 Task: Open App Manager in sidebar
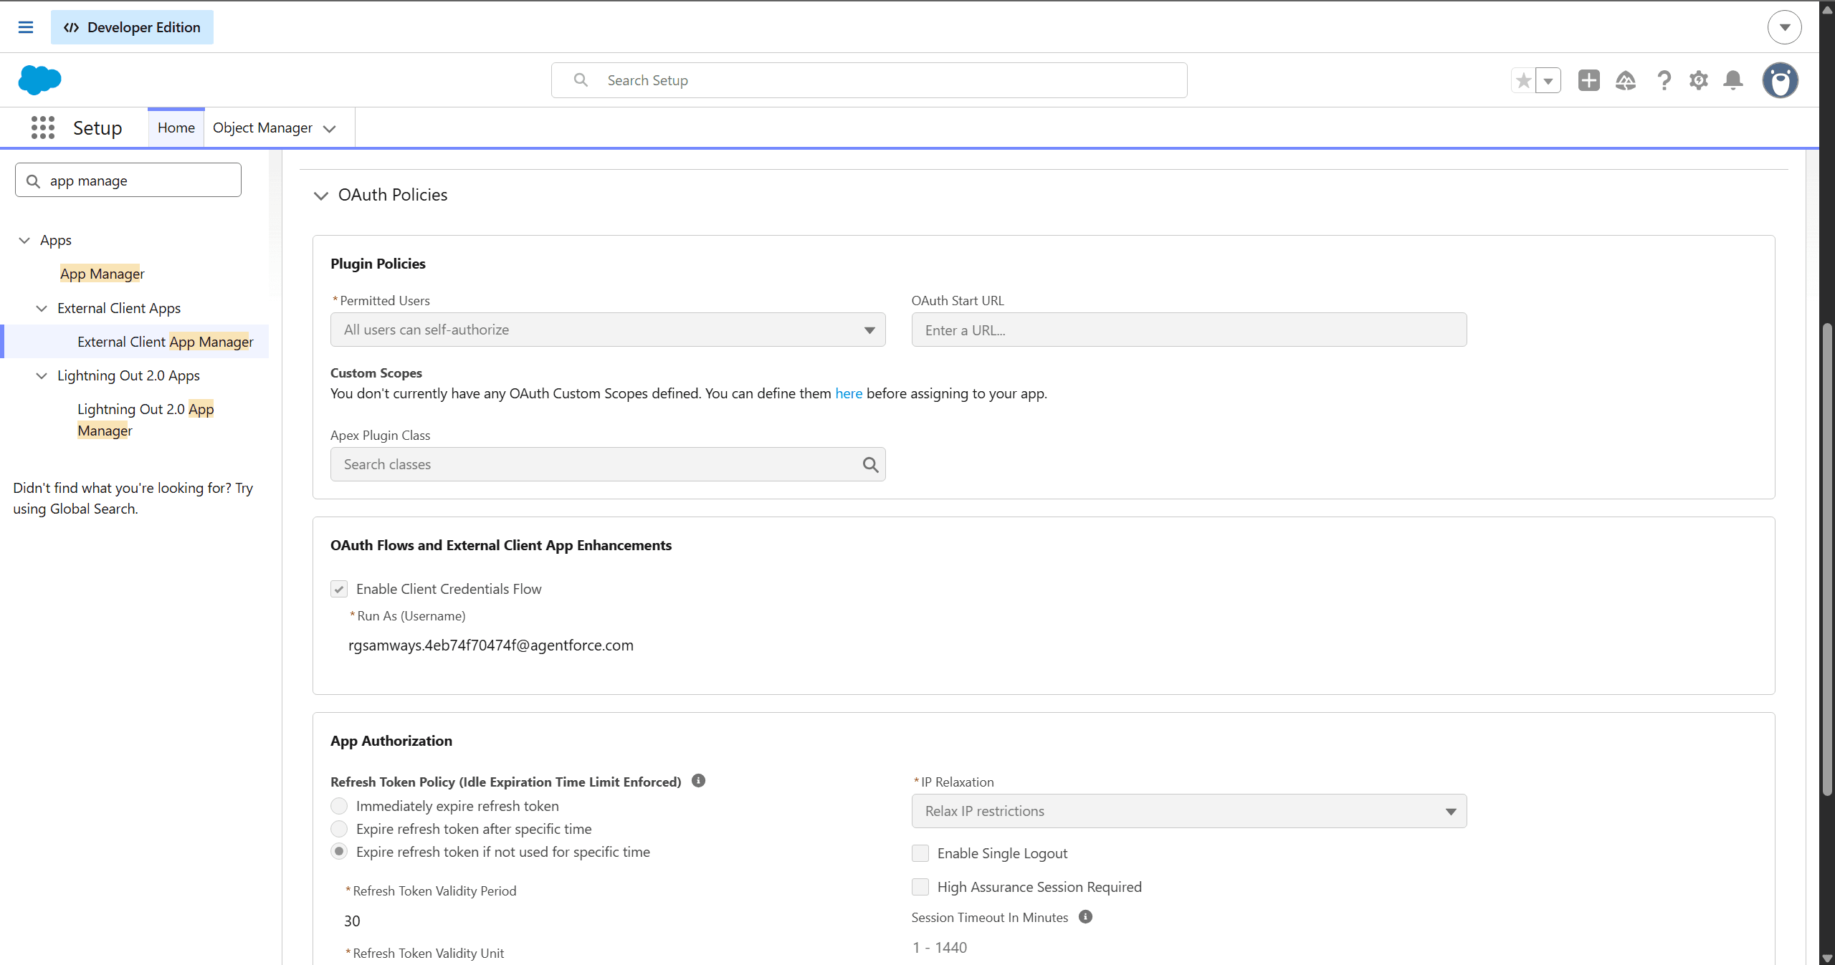tap(102, 274)
